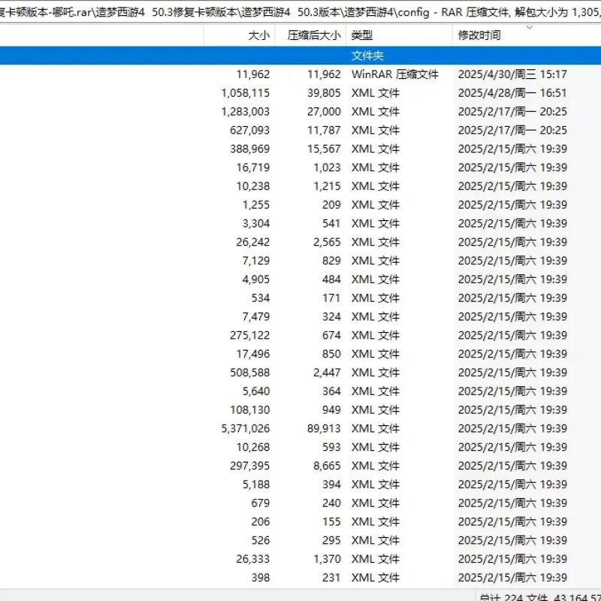Viewport: 601px width, 601px height.
Task: Select the largest file, size 5,371,026
Action: click(x=246, y=428)
